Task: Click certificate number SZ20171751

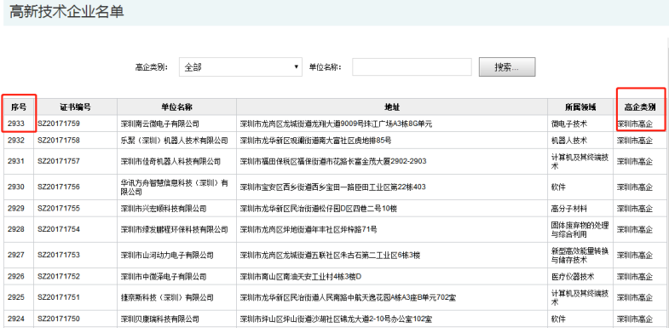Action: coord(59,297)
